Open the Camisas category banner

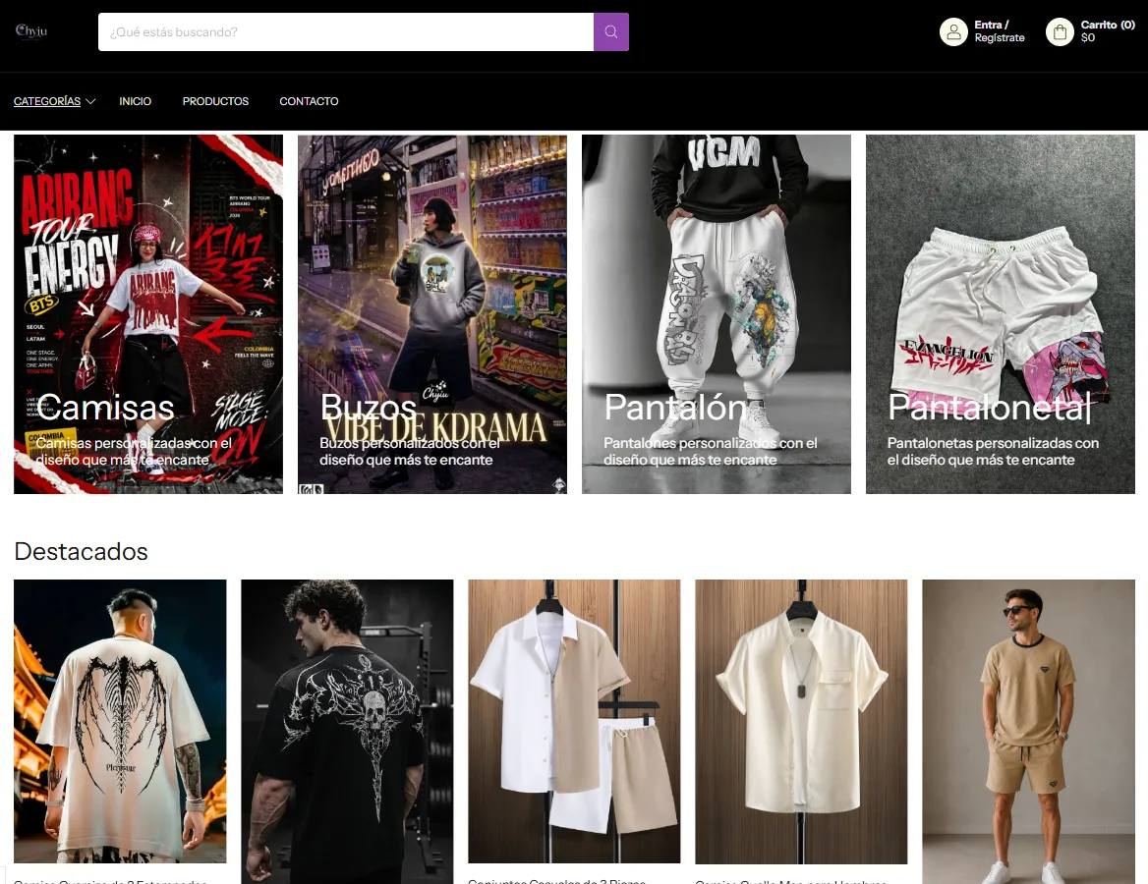148,314
